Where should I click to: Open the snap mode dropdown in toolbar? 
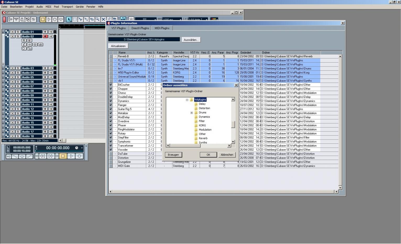(x=155, y=20)
